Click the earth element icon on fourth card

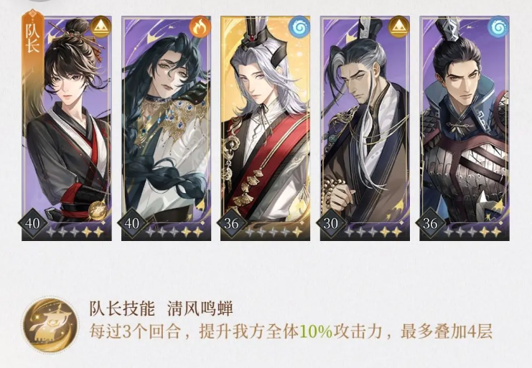tap(398, 27)
